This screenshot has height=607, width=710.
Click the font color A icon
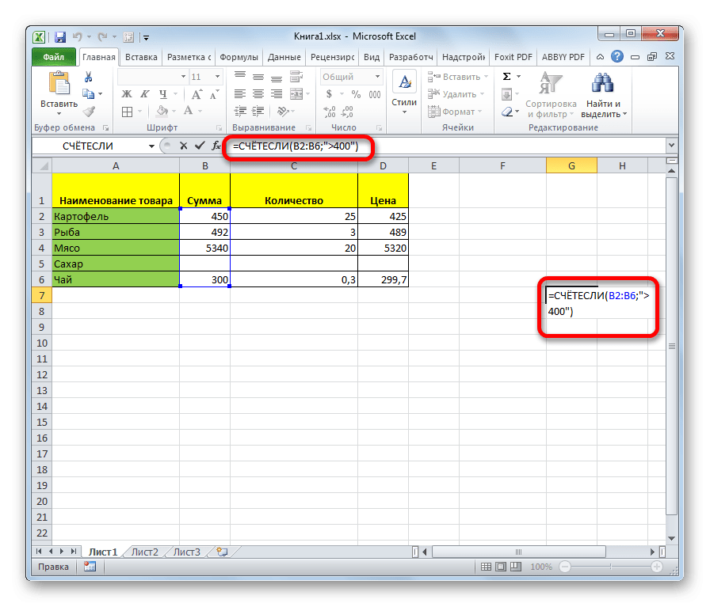(189, 111)
